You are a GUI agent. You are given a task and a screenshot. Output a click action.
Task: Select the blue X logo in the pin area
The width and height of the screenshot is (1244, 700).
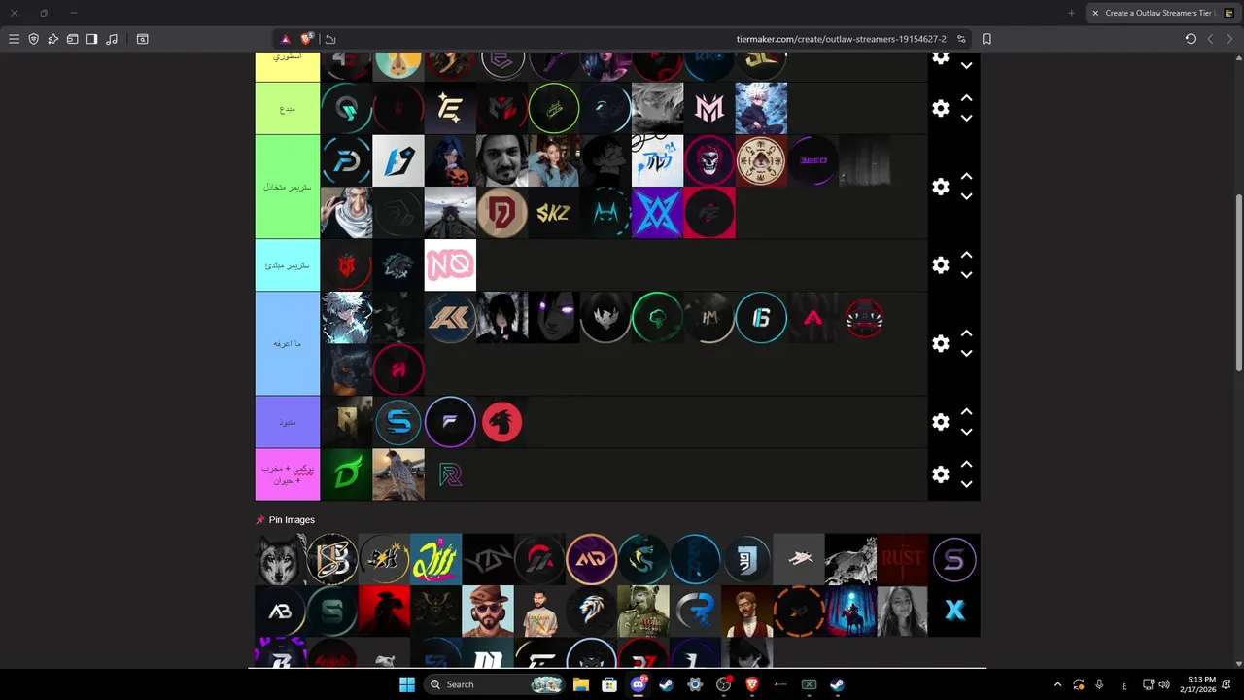pyautogui.click(x=954, y=611)
